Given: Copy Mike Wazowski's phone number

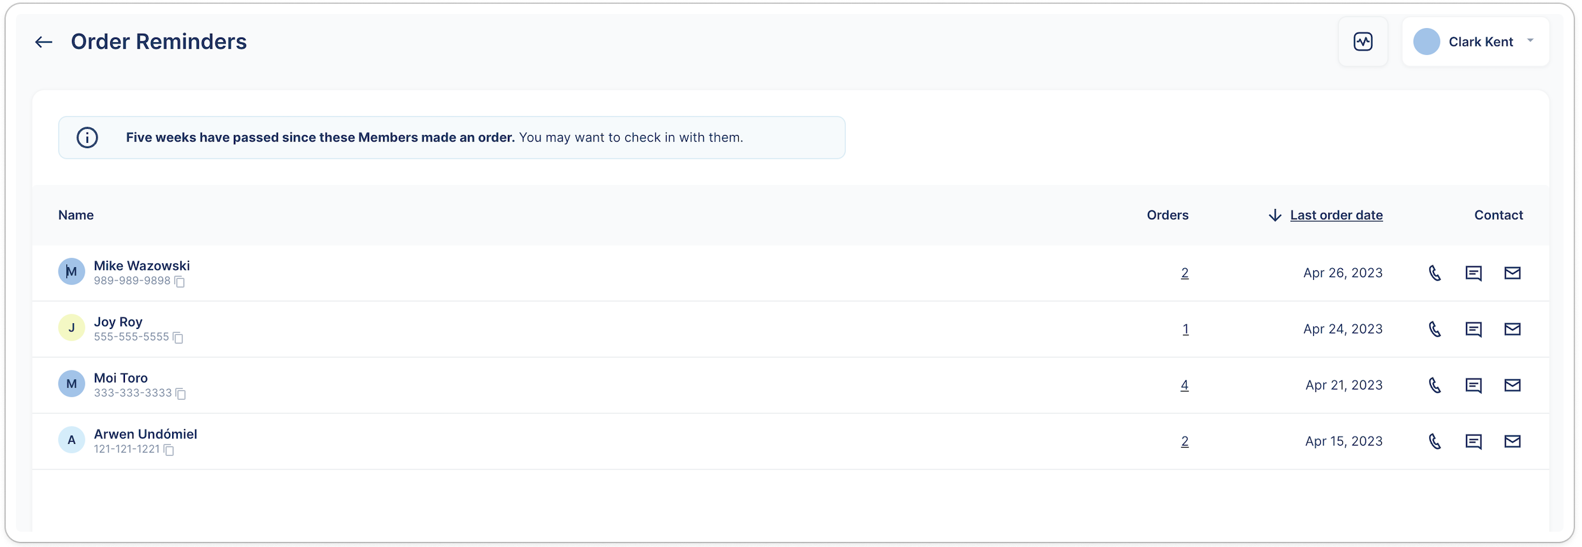Looking at the screenshot, I should pyautogui.click(x=180, y=282).
